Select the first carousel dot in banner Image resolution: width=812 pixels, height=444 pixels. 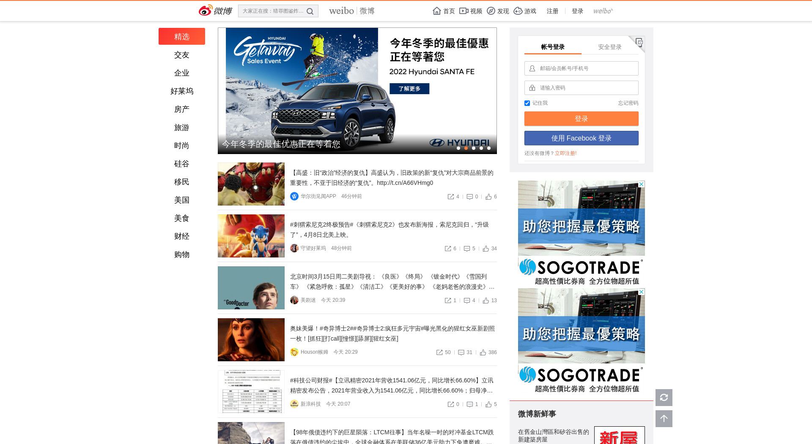click(x=458, y=148)
